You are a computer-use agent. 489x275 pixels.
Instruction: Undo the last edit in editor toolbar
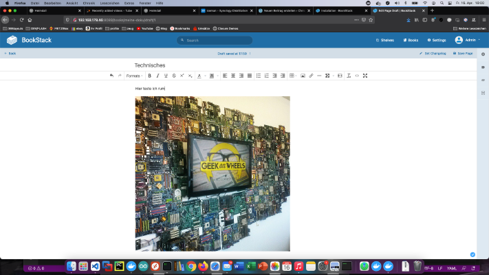tap(111, 76)
